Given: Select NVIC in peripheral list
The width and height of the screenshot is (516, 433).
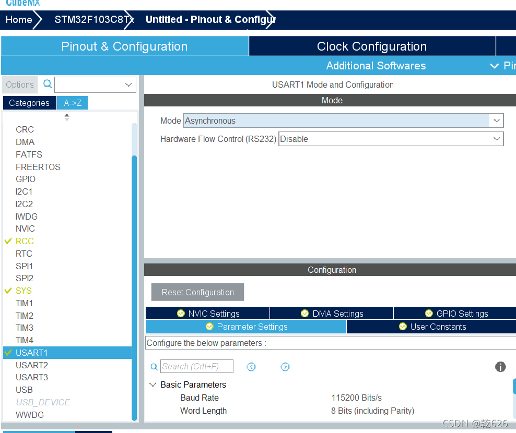Looking at the screenshot, I should pyautogui.click(x=25, y=229).
